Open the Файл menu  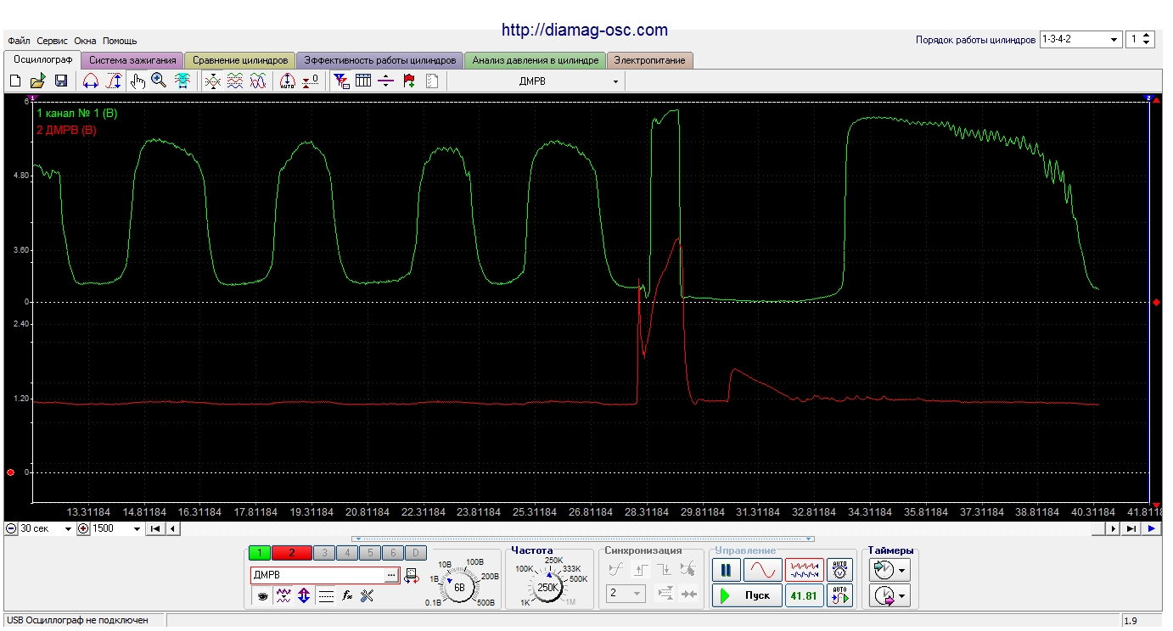[19, 41]
